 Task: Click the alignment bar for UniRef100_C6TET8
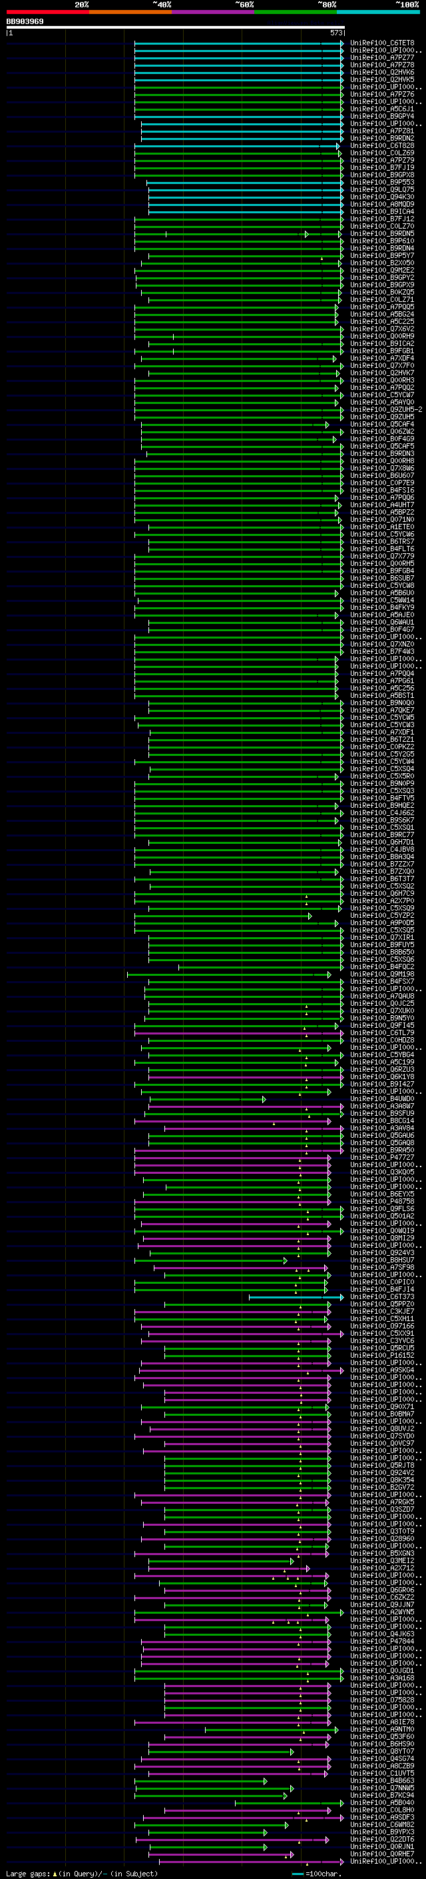(239, 43)
